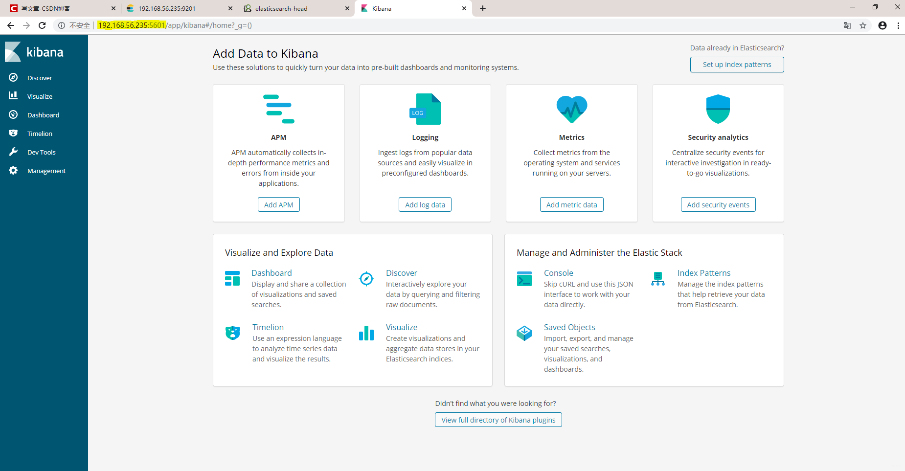Open Discover in sidebar menu
The width and height of the screenshot is (905, 471).
[40, 78]
